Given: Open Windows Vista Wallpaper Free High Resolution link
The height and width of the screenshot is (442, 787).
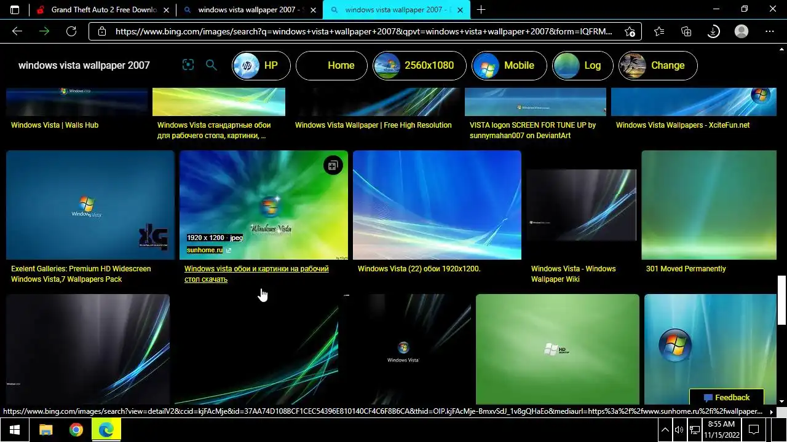Looking at the screenshot, I should [x=373, y=125].
